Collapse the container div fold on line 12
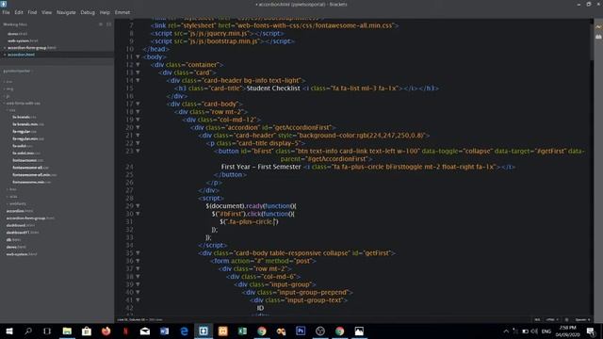Image resolution: width=603 pixels, height=339 pixels. pos(139,65)
